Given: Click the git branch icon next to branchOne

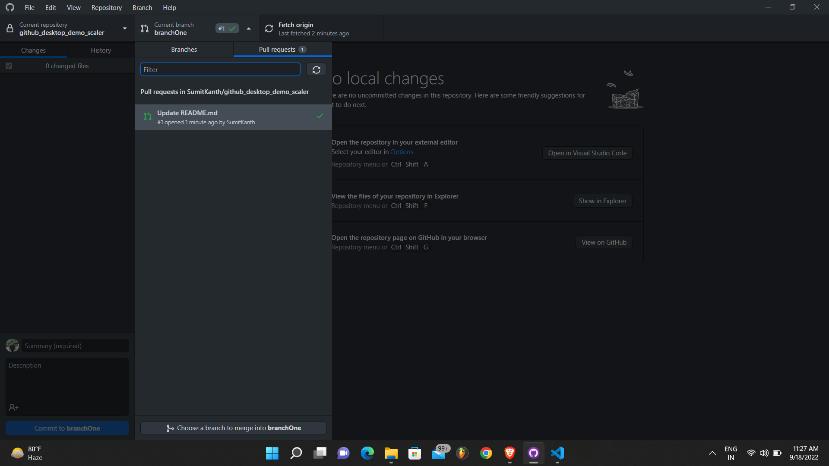Looking at the screenshot, I should tap(145, 28).
